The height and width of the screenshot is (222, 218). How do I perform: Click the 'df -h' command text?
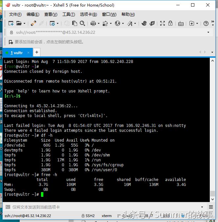coord(47,135)
